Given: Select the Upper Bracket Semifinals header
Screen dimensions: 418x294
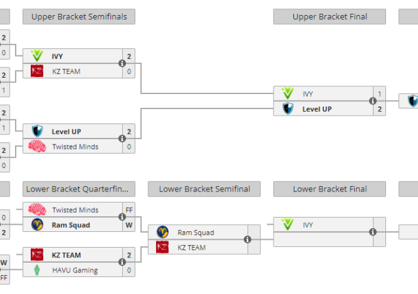Looking at the screenshot, I should 79,17.
